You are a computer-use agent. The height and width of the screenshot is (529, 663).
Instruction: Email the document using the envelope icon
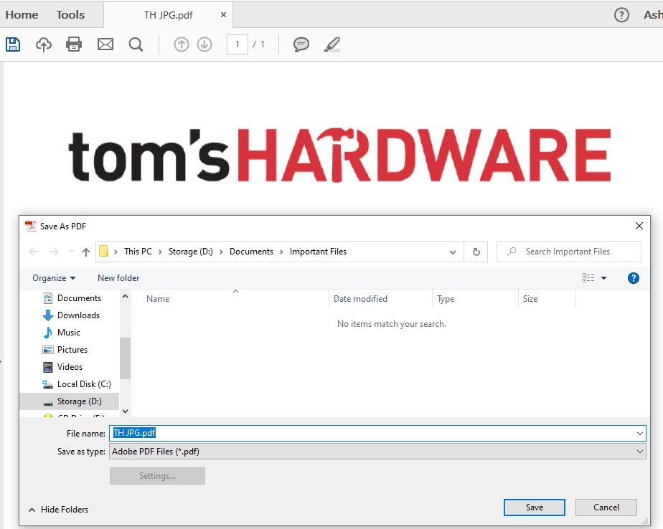[x=105, y=44]
